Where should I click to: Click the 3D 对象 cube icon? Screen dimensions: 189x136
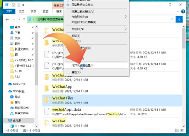click(12, 126)
